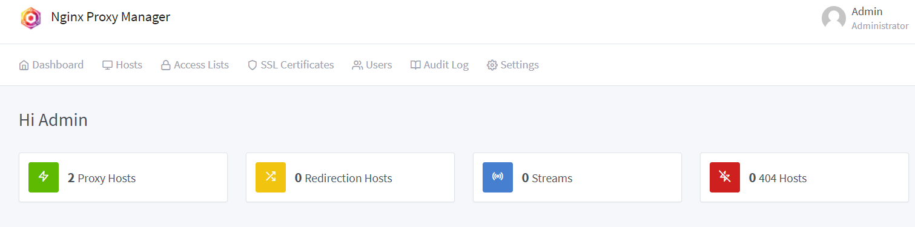
Task: Click the Settings gear icon
Action: pyautogui.click(x=492, y=65)
